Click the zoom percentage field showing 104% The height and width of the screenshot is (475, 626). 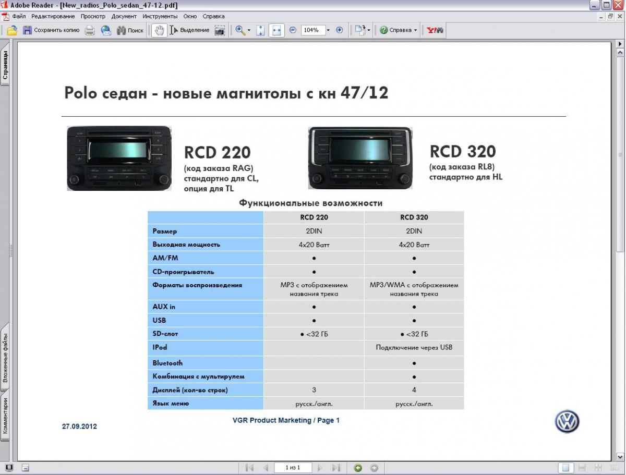(x=312, y=30)
